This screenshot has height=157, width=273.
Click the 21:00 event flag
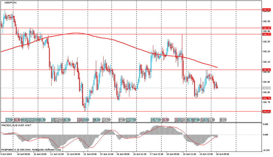(x=211, y=120)
